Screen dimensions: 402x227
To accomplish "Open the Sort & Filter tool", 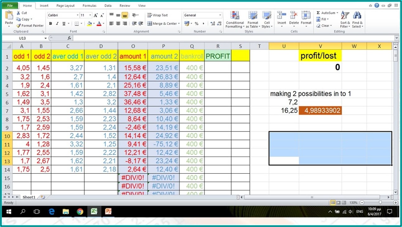I will point(345,16).
